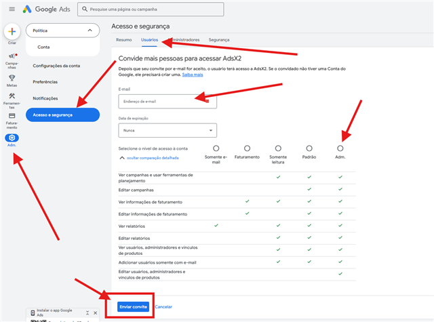Click the Criar plus button
The height and width of the screenshot is (322, 434).
pos(12,32)
